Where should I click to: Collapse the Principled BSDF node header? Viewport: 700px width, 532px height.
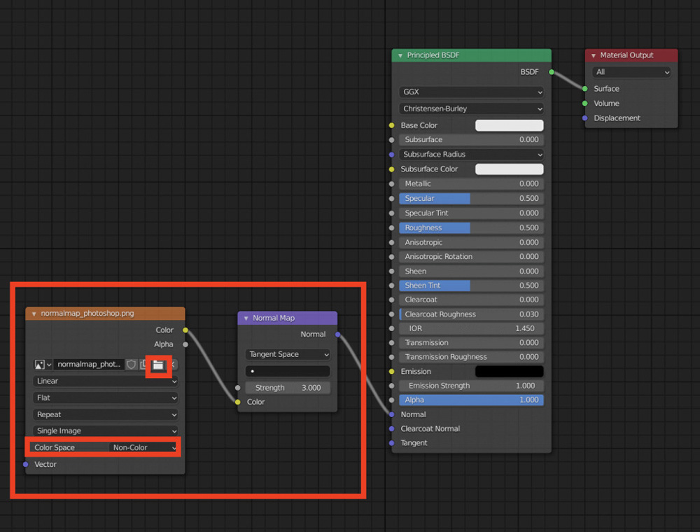coord(399,55)
